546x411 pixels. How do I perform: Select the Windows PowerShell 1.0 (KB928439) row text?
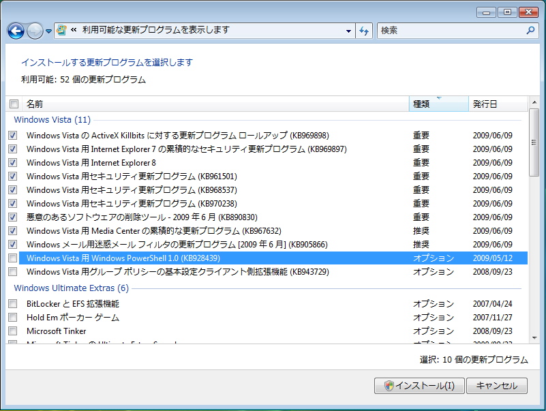(x=123, y=258)
